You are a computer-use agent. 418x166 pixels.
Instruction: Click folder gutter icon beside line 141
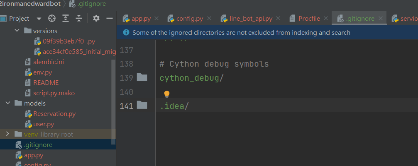click(x=142, y=106)
